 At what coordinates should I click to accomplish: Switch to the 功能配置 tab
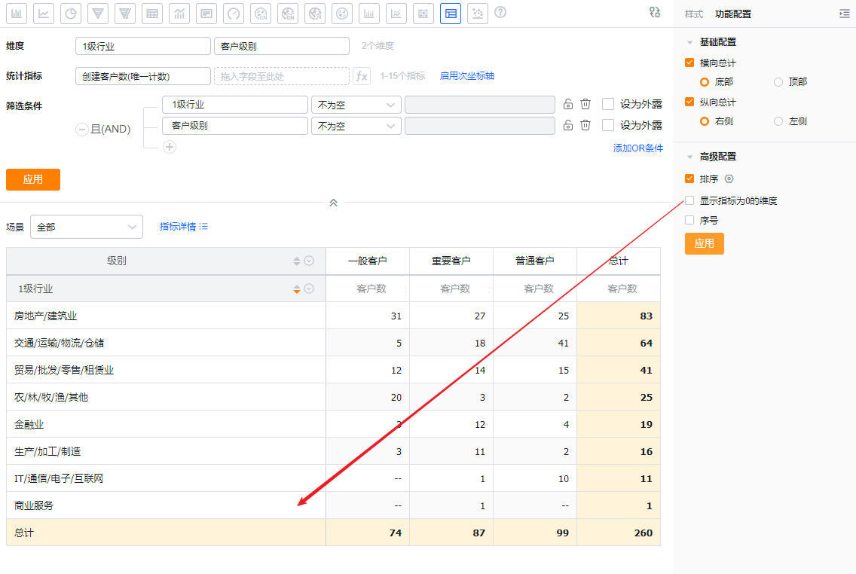pos(732,15)
